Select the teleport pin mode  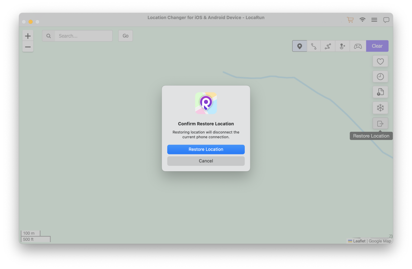(299, 46)
